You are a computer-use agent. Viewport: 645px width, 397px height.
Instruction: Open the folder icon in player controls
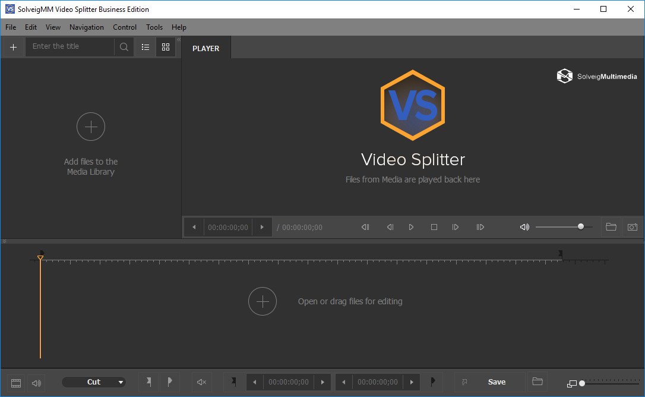(611, 227)
